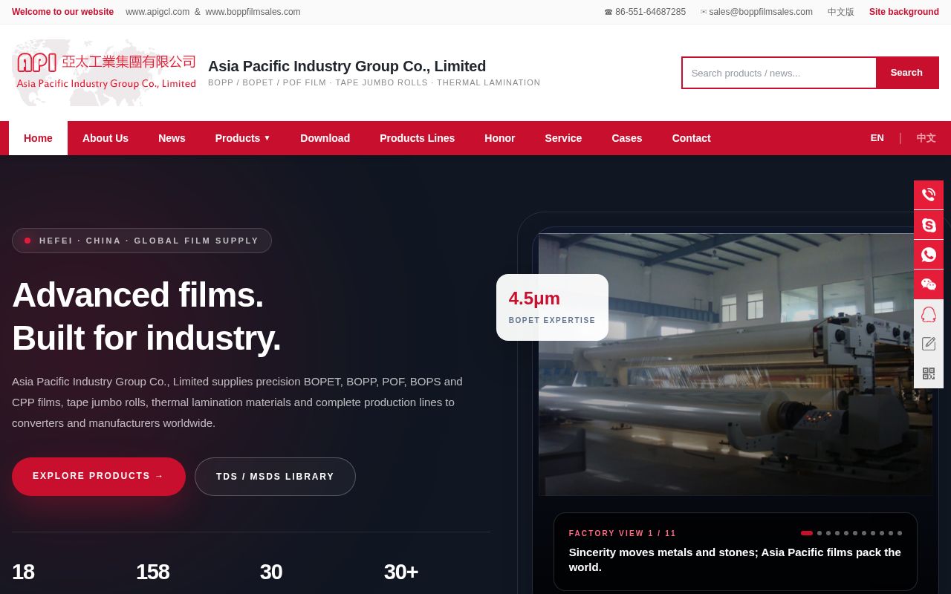
Task: Click the QQ penguin icon
Action: click(929, 314)
